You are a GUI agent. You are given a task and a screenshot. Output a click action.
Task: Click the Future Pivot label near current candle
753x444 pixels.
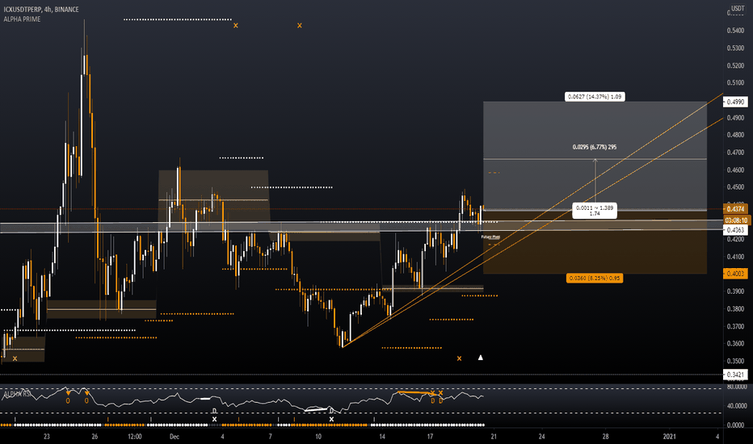click(490, 237)
